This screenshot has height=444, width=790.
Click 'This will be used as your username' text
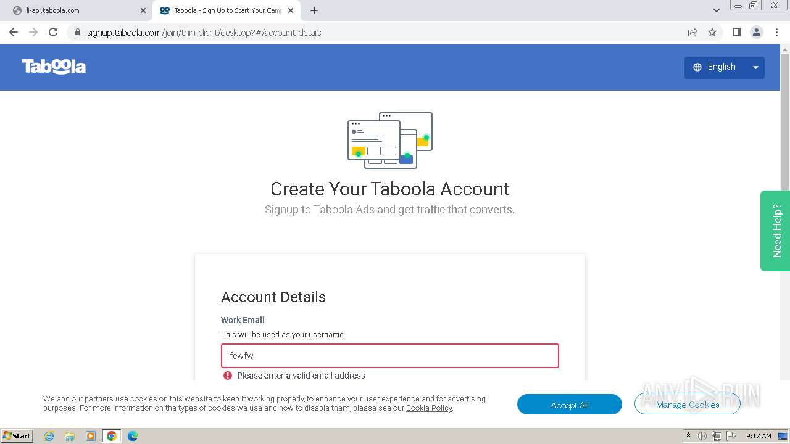(x=282, y=335)
